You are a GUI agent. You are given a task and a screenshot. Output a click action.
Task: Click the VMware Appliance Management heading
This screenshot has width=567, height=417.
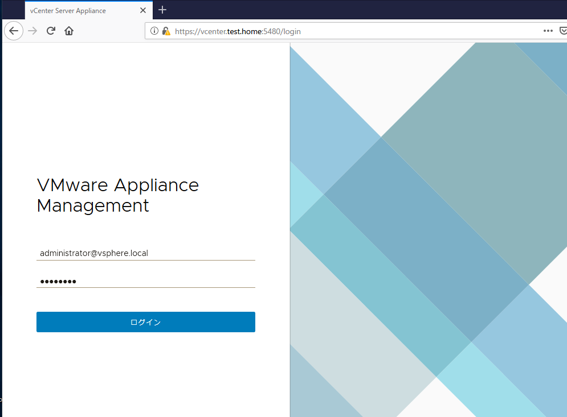coord(118,195)
